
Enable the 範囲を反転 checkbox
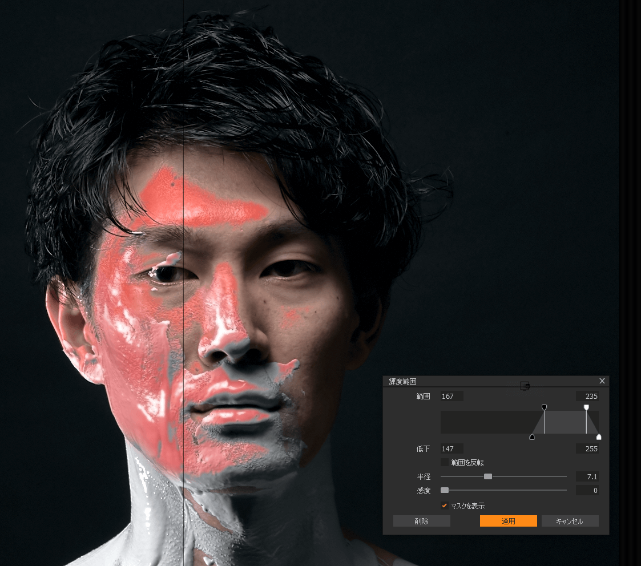[x=445, y=462]
